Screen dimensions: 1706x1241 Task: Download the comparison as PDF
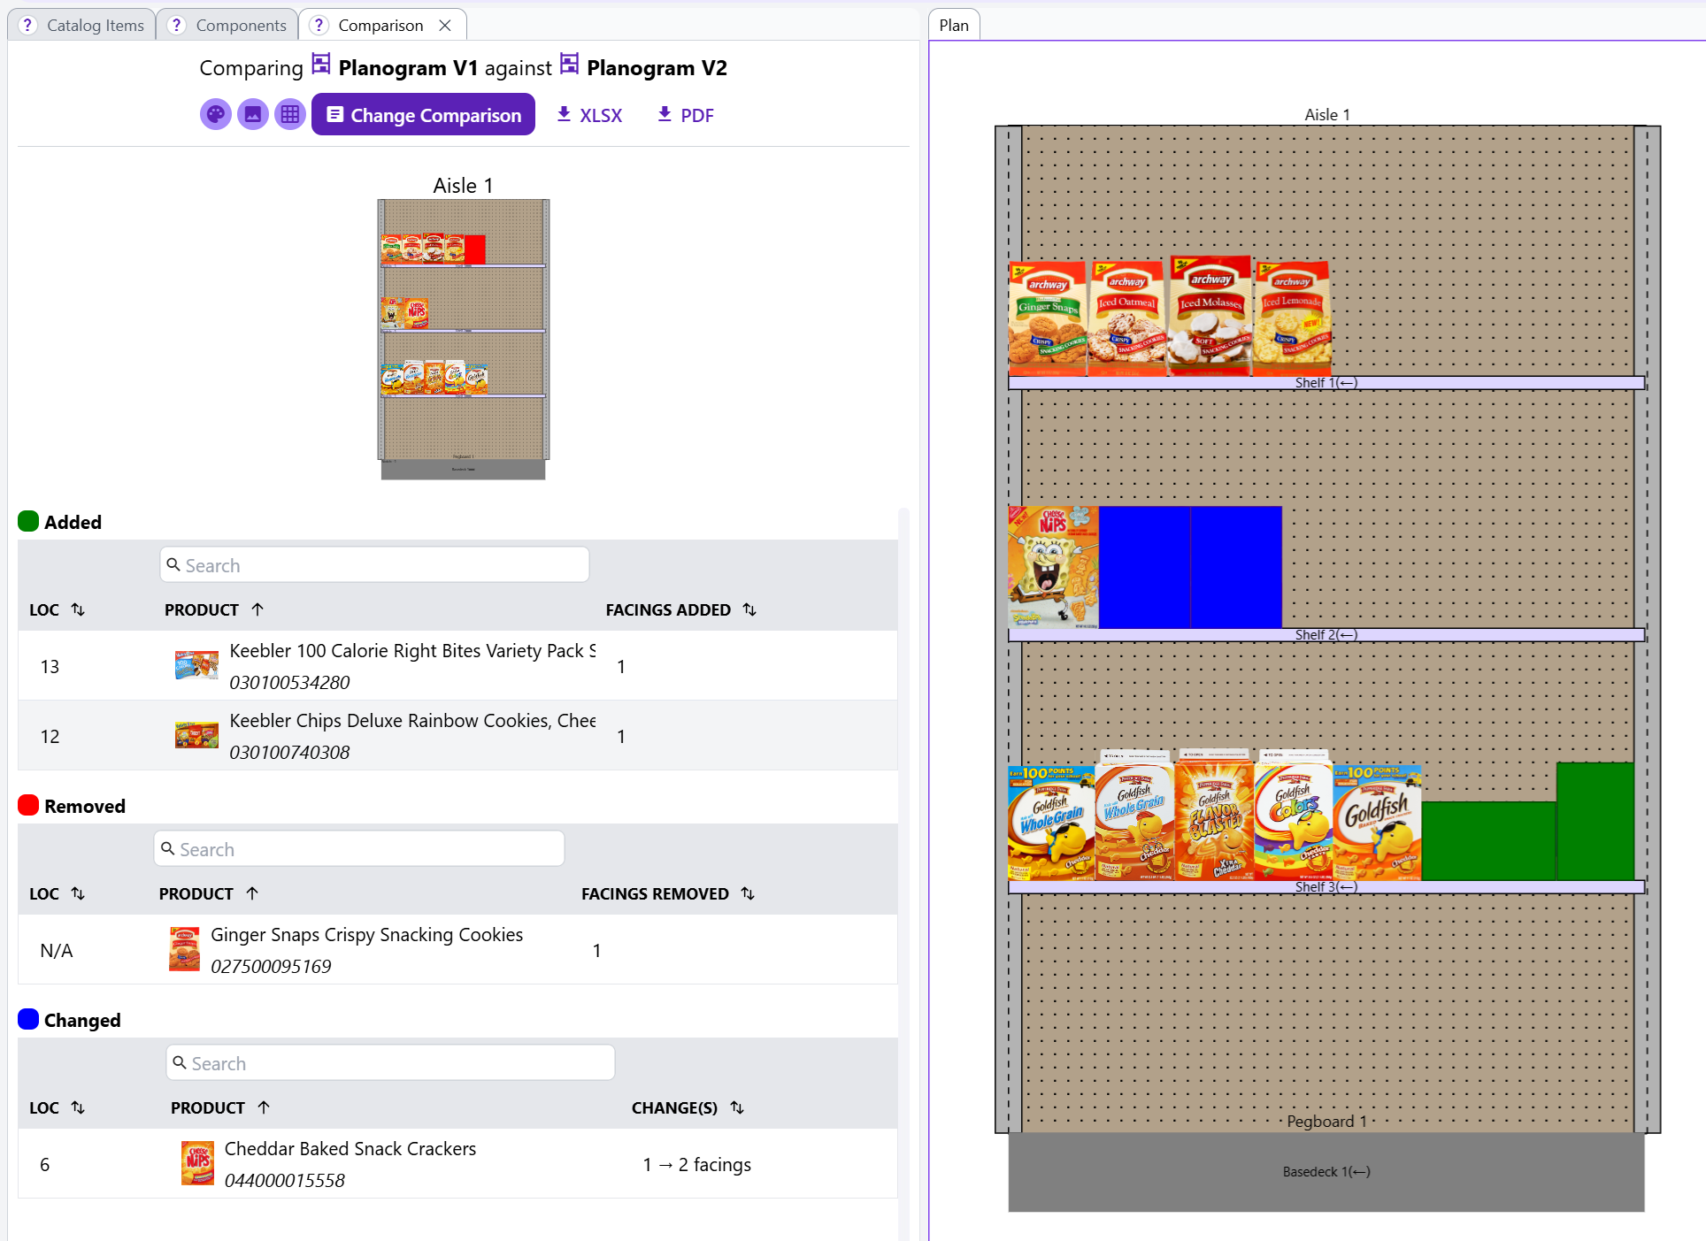685,115
